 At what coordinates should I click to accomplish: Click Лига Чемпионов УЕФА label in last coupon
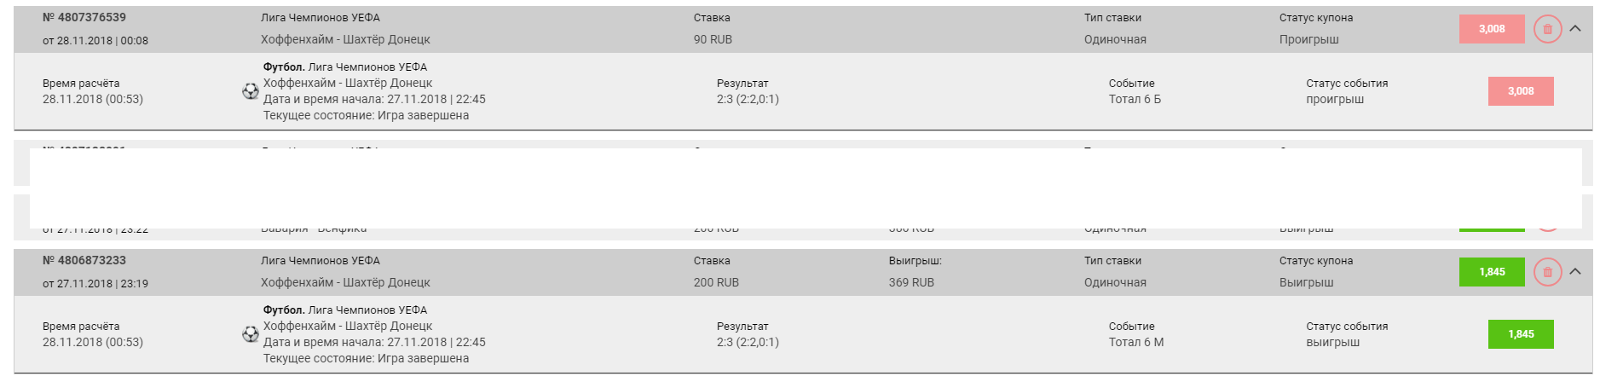click(x=321, y=260)
